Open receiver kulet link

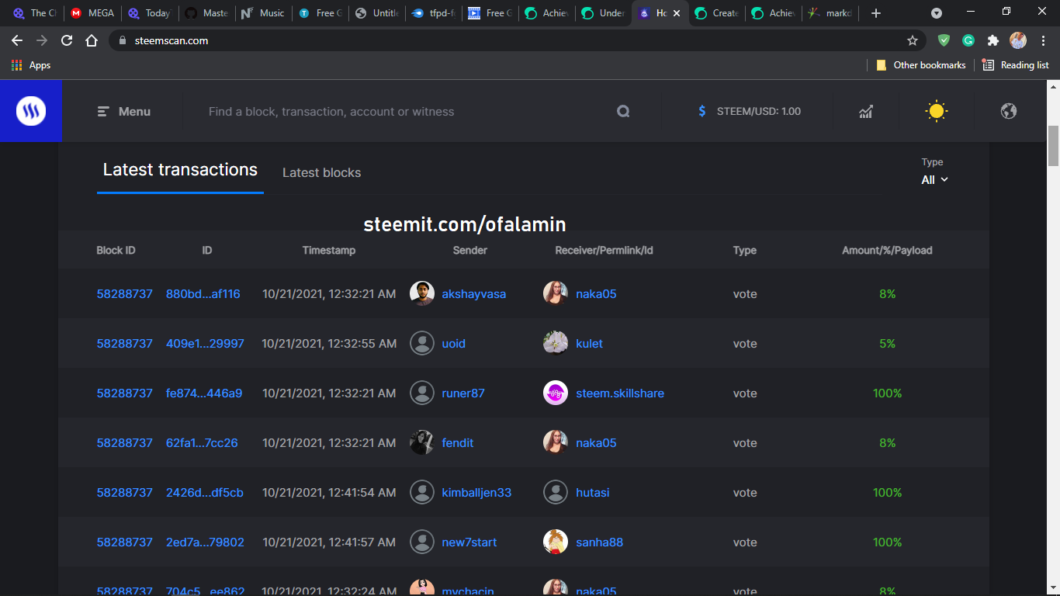coord(589,344)
